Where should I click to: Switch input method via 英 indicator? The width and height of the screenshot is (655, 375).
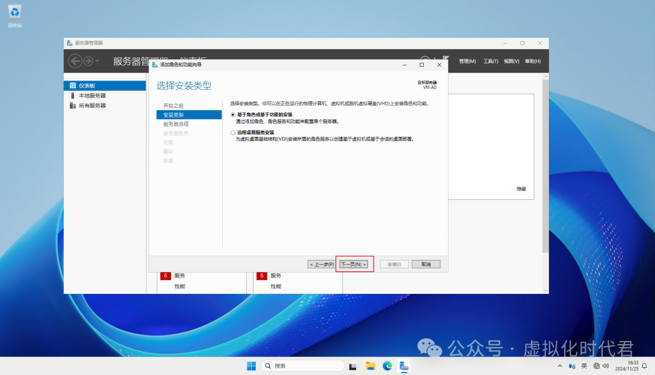pyautogui.click(x=584, y=366)
